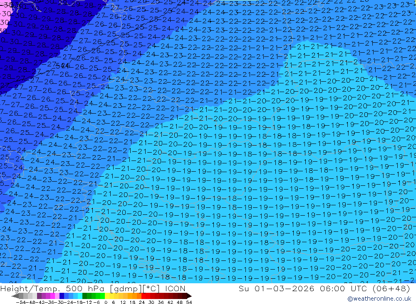
Task: Pick the bright yellow swatch above legend value 0
Action: tap(107, 296)
